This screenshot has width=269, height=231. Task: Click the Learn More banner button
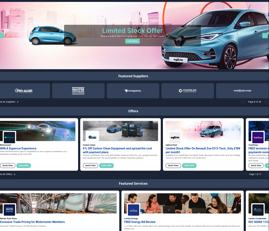pos(132,41)
